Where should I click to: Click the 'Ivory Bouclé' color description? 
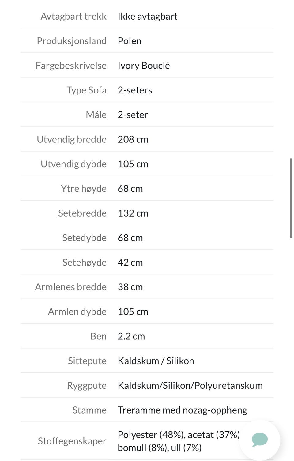(144, 66)
